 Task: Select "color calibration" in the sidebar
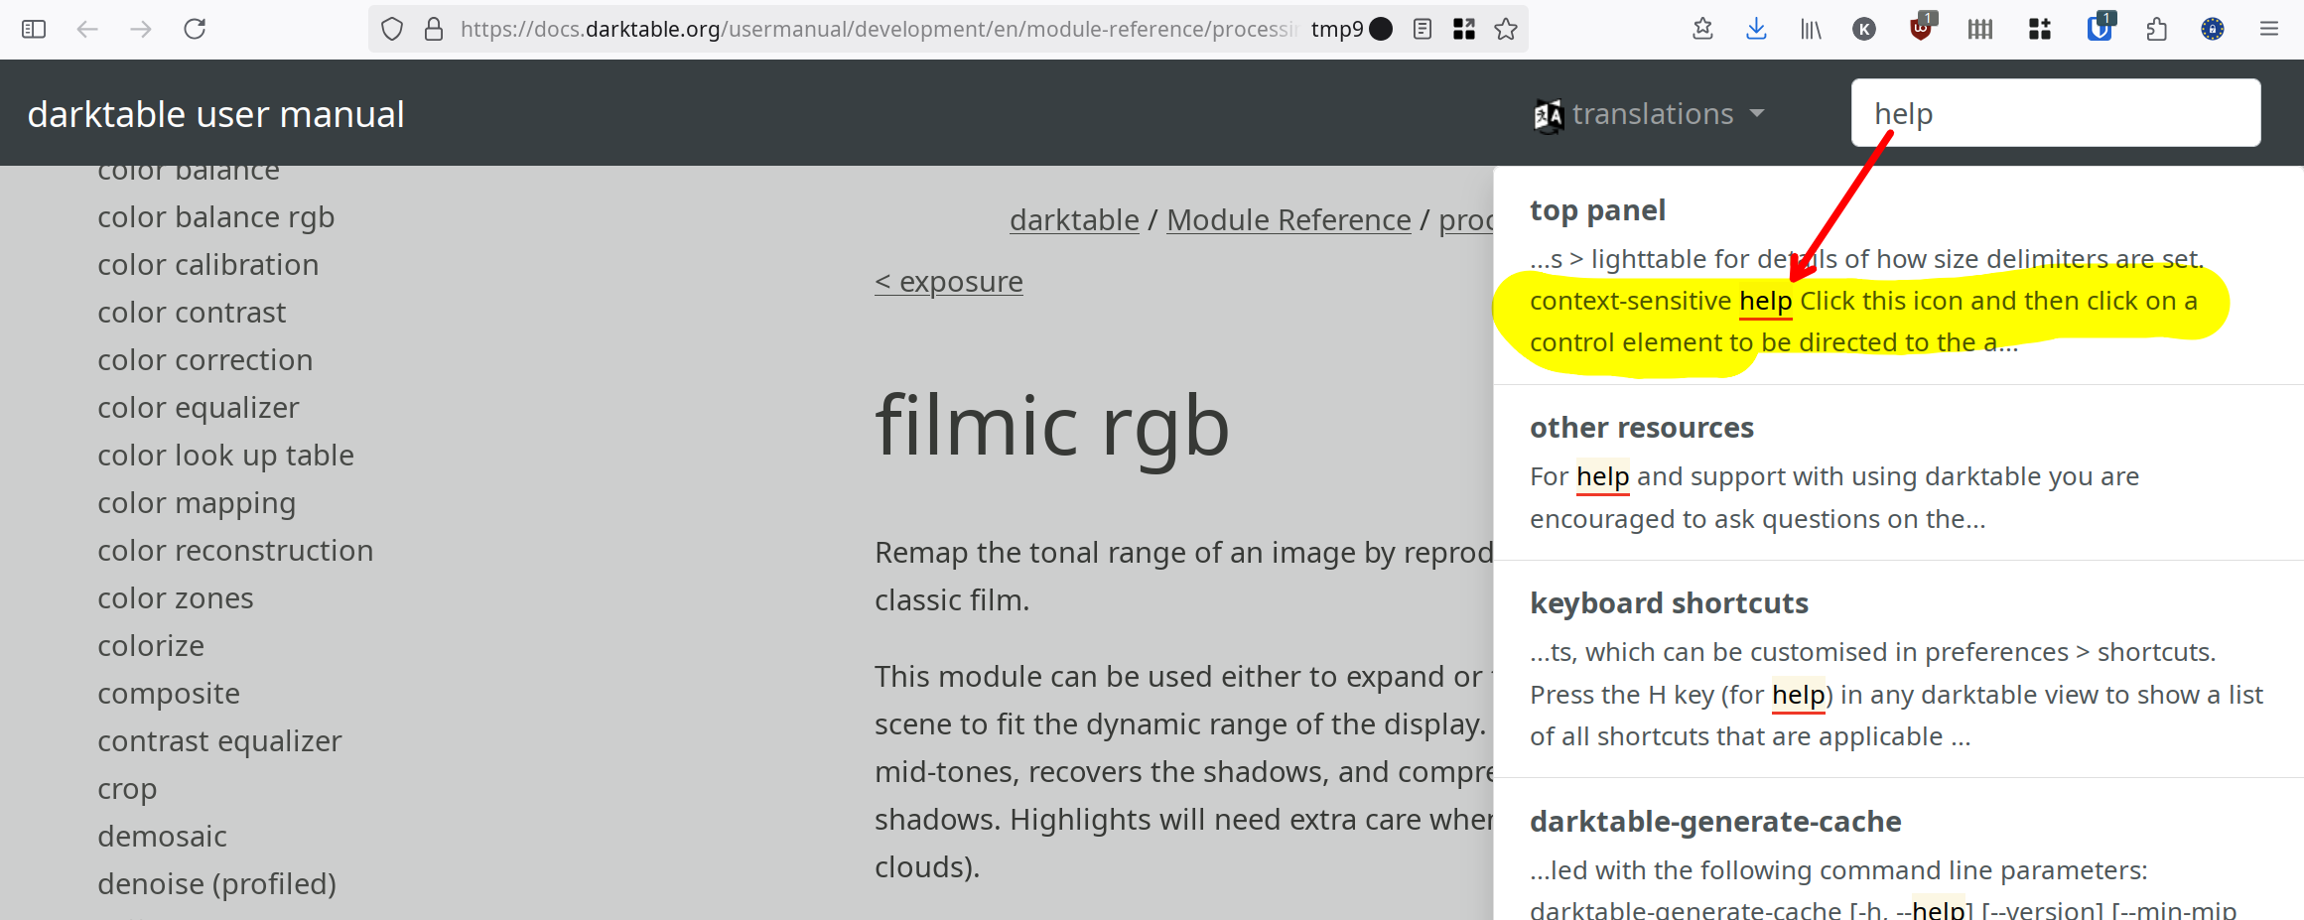pyautogui.click(x=207, y=265)
